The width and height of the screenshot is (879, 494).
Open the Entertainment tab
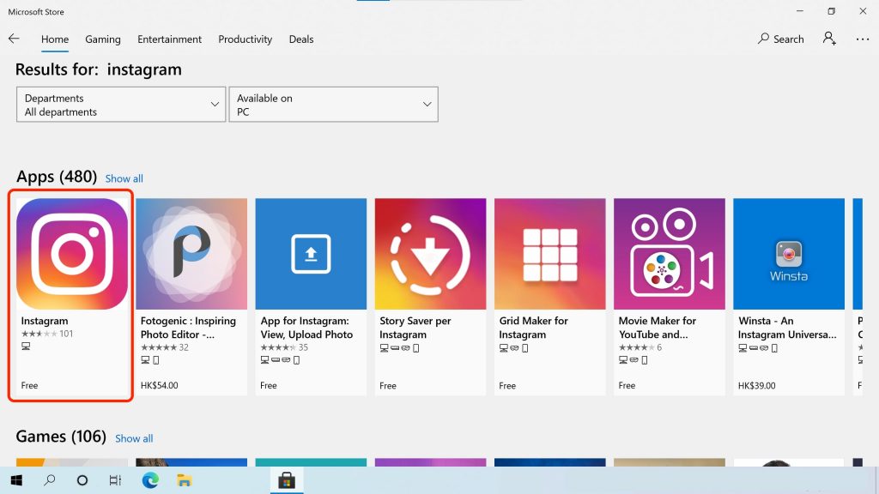click(169, 39)
